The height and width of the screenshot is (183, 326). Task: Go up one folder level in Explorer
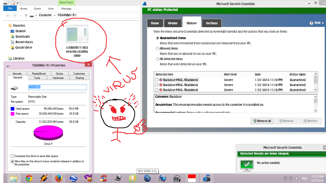point(26,16)
